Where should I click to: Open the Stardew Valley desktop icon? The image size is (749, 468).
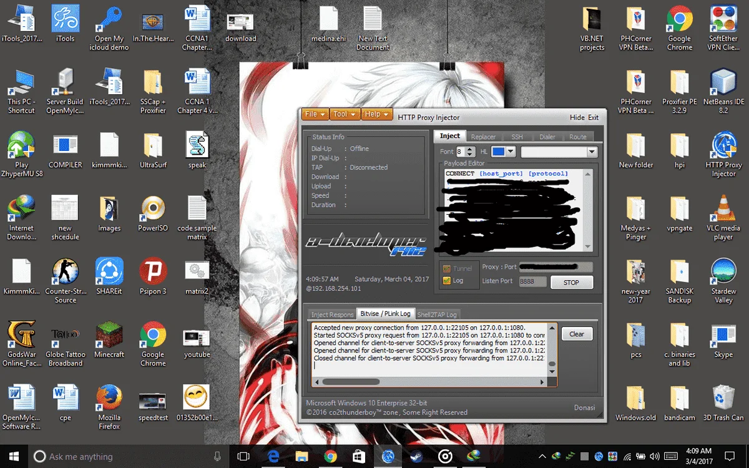[723, 281]
